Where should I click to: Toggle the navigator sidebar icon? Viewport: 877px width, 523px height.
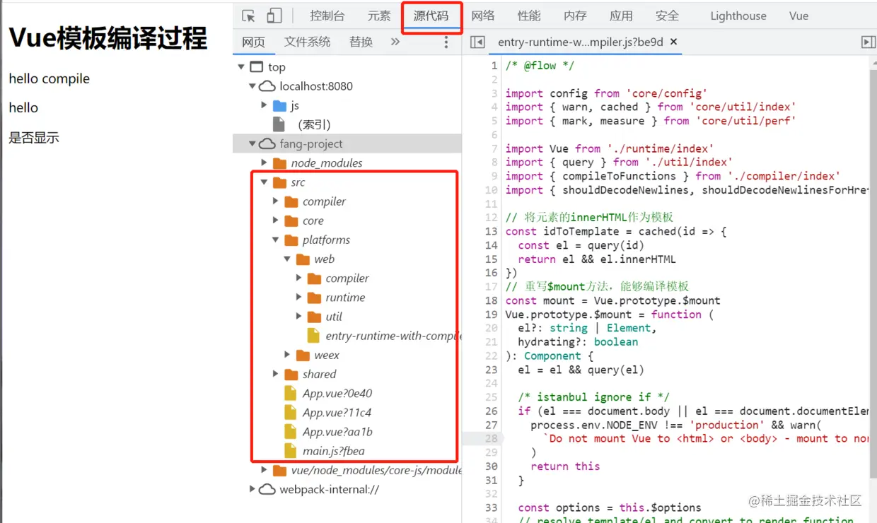[477, 42]
